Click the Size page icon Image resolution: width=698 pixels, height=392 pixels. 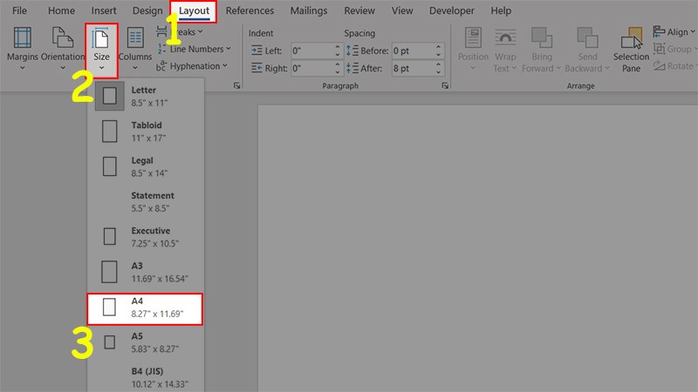tap(101, 39)
